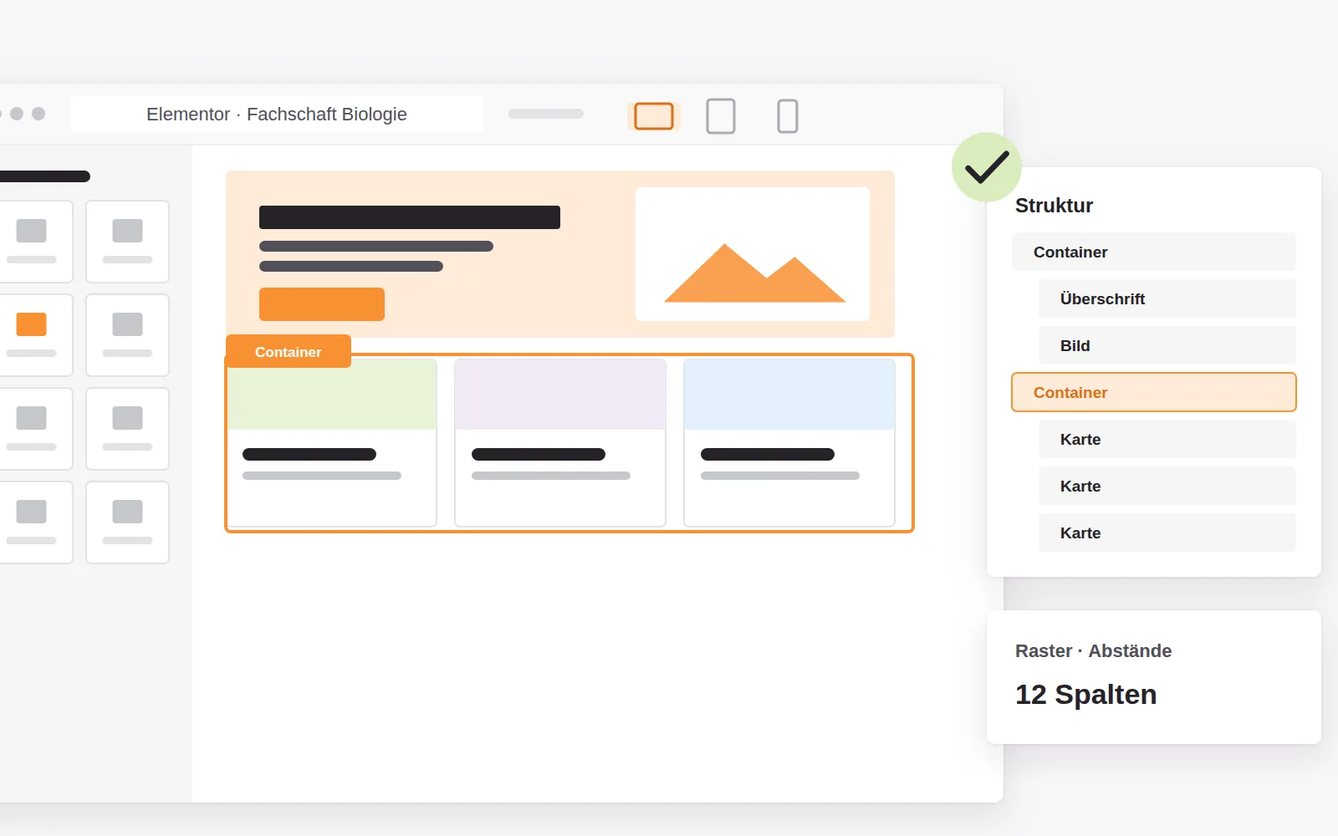Select the Bild row in Struktur

1167,345
